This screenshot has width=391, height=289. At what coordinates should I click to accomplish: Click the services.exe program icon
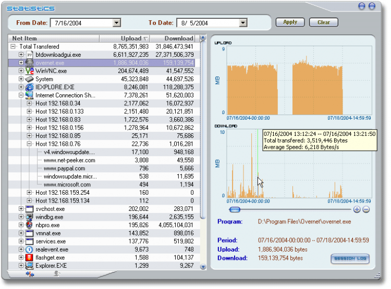30,241
